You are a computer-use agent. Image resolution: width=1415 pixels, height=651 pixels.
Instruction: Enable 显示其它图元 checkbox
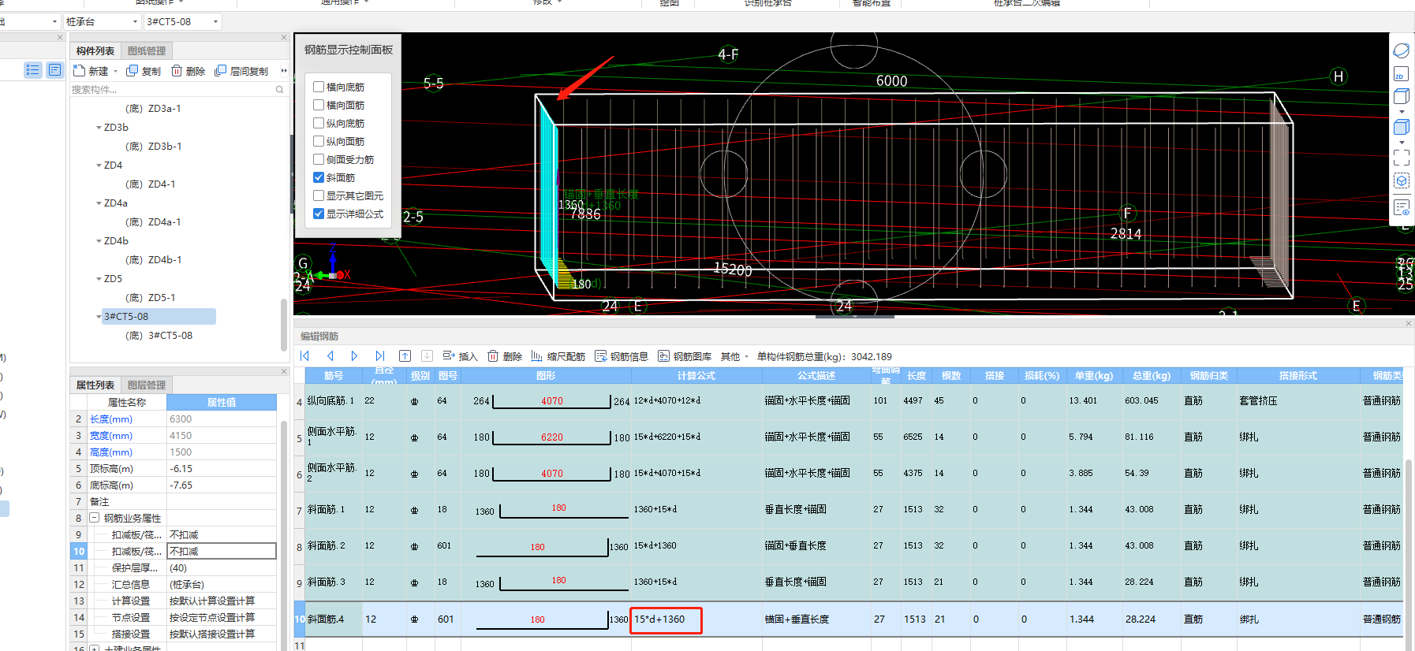click(319, 195)
